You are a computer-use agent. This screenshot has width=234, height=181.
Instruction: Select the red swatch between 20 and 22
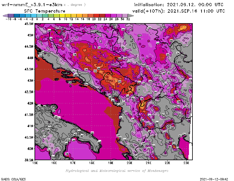[97, 16]
